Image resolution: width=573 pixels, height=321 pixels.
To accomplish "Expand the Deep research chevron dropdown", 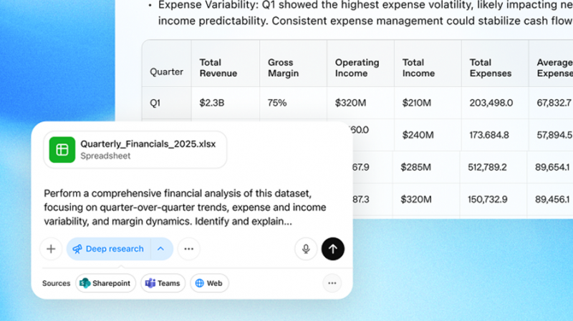I will [161, 249].
